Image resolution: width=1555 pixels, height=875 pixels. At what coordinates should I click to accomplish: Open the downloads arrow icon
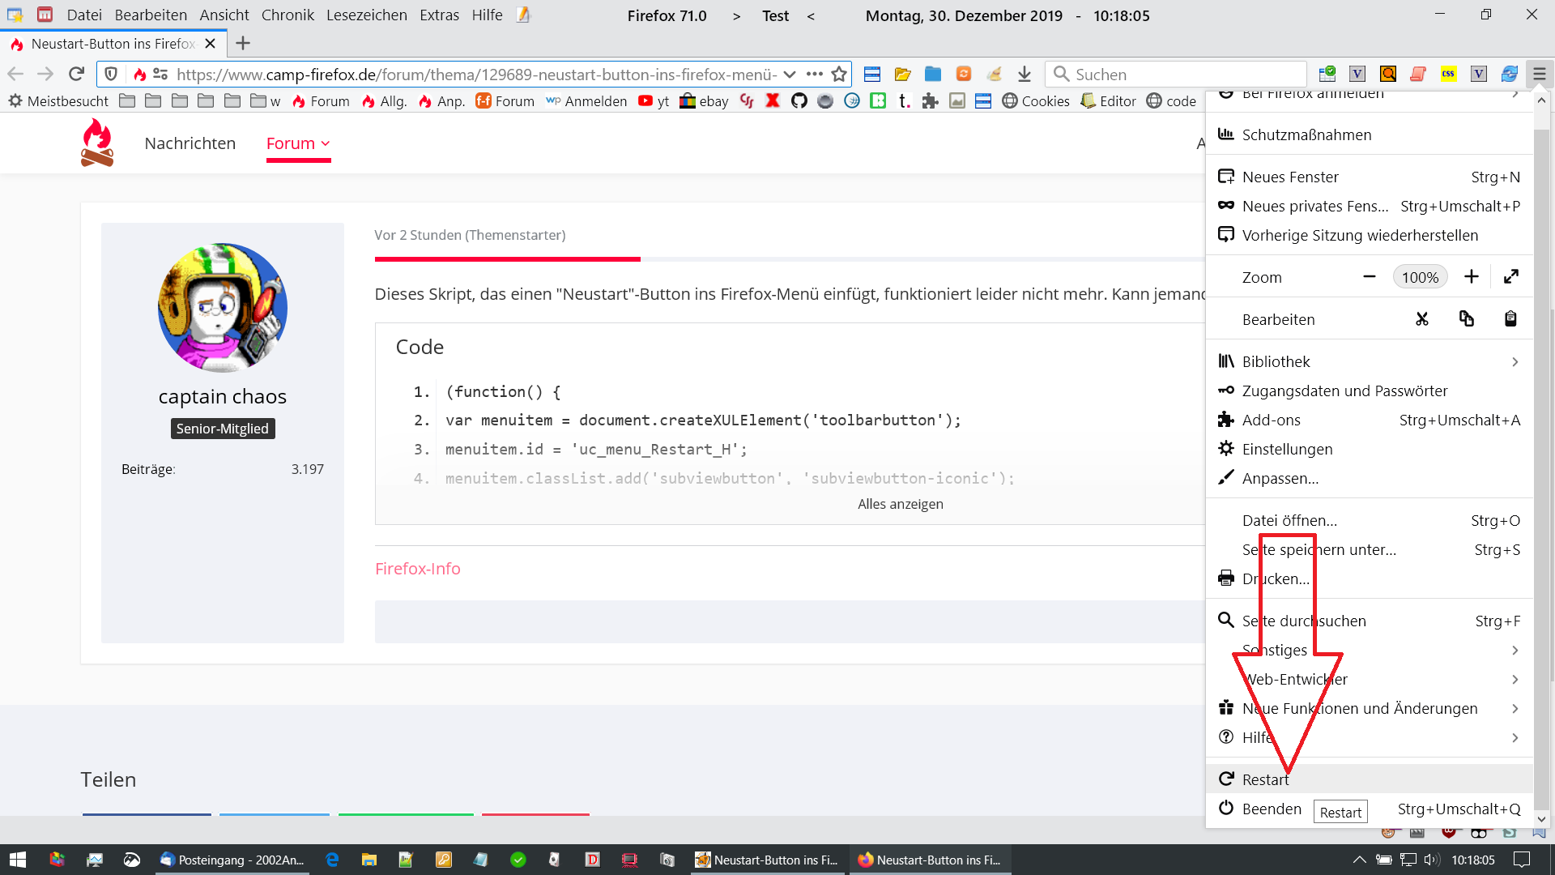[1025, 74]
